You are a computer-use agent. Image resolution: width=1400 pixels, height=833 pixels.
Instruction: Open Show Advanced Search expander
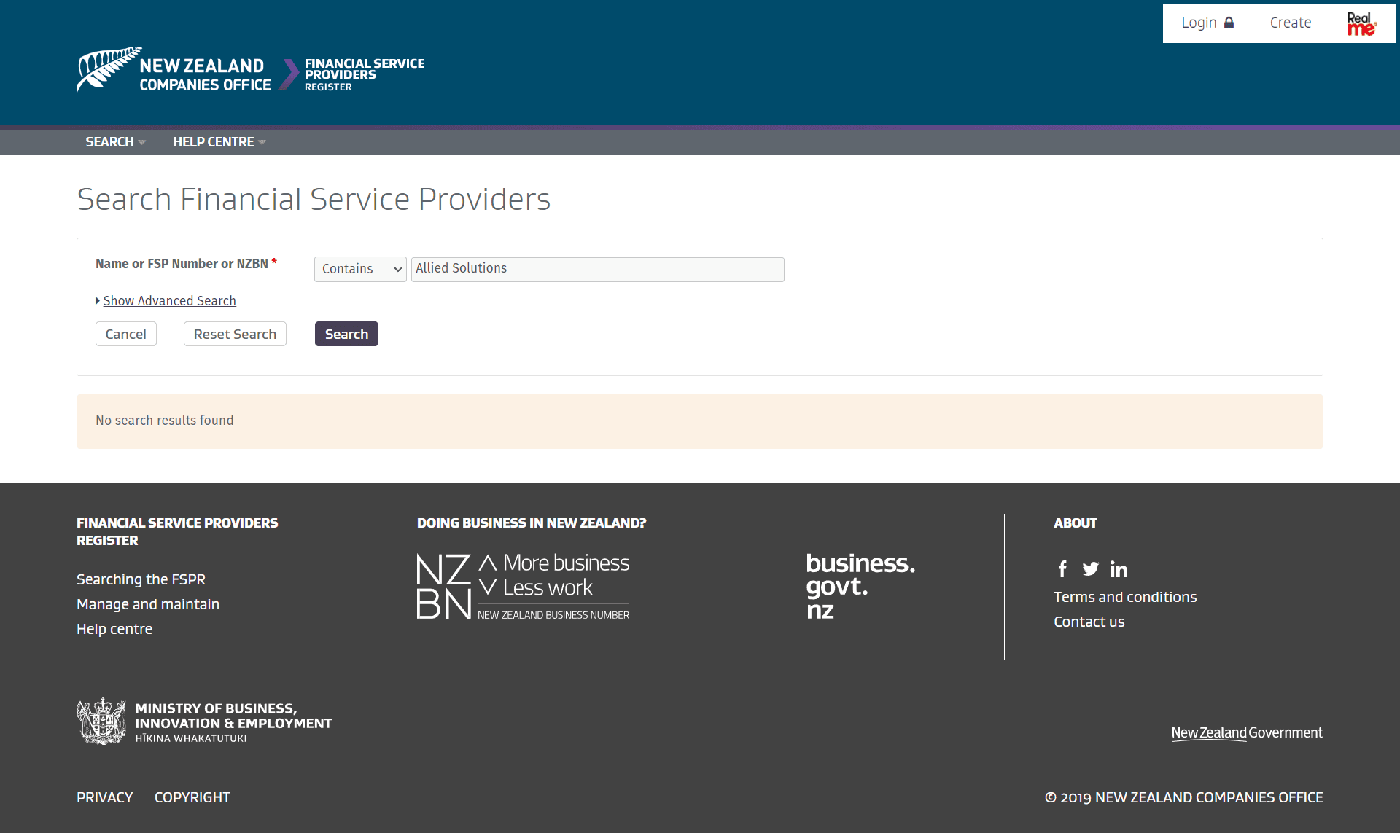[168, 300]
